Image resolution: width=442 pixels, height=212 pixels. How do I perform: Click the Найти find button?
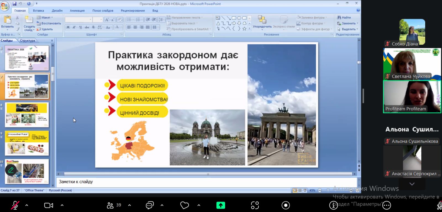(x=344, y=17)
